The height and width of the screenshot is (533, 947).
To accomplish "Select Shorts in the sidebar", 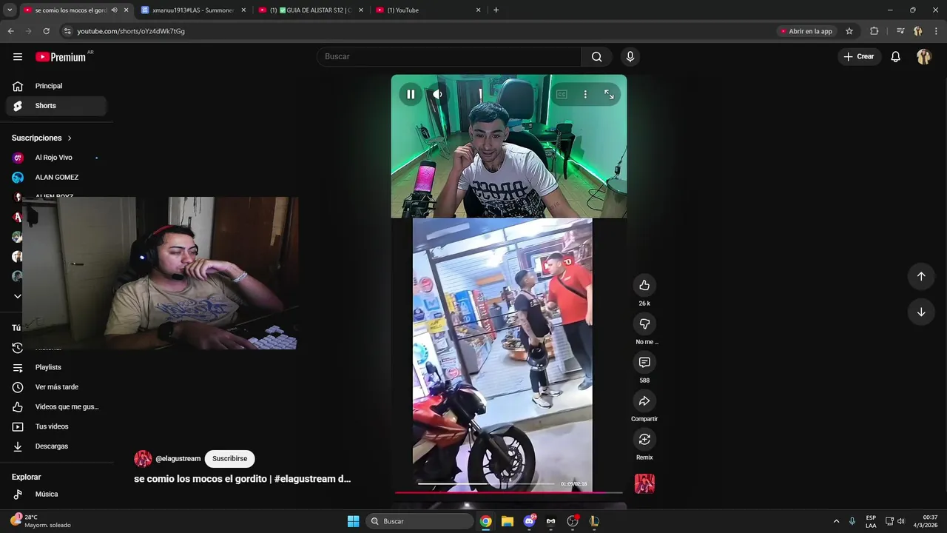I will click(56, 106).
